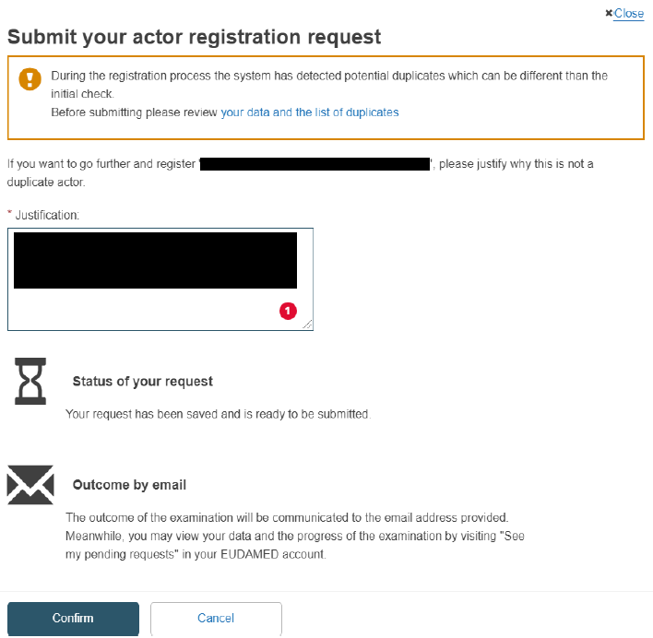The width and height of the screenshot is (653, 638).
Task: Click the EUDAMED account outcome paragraph
Action: [x=295, y=536]
